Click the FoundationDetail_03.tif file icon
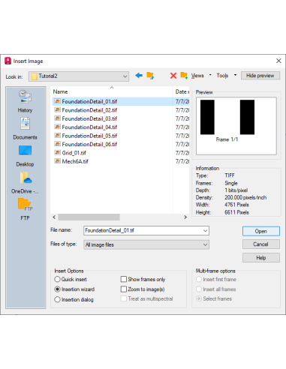 [58, 118]
